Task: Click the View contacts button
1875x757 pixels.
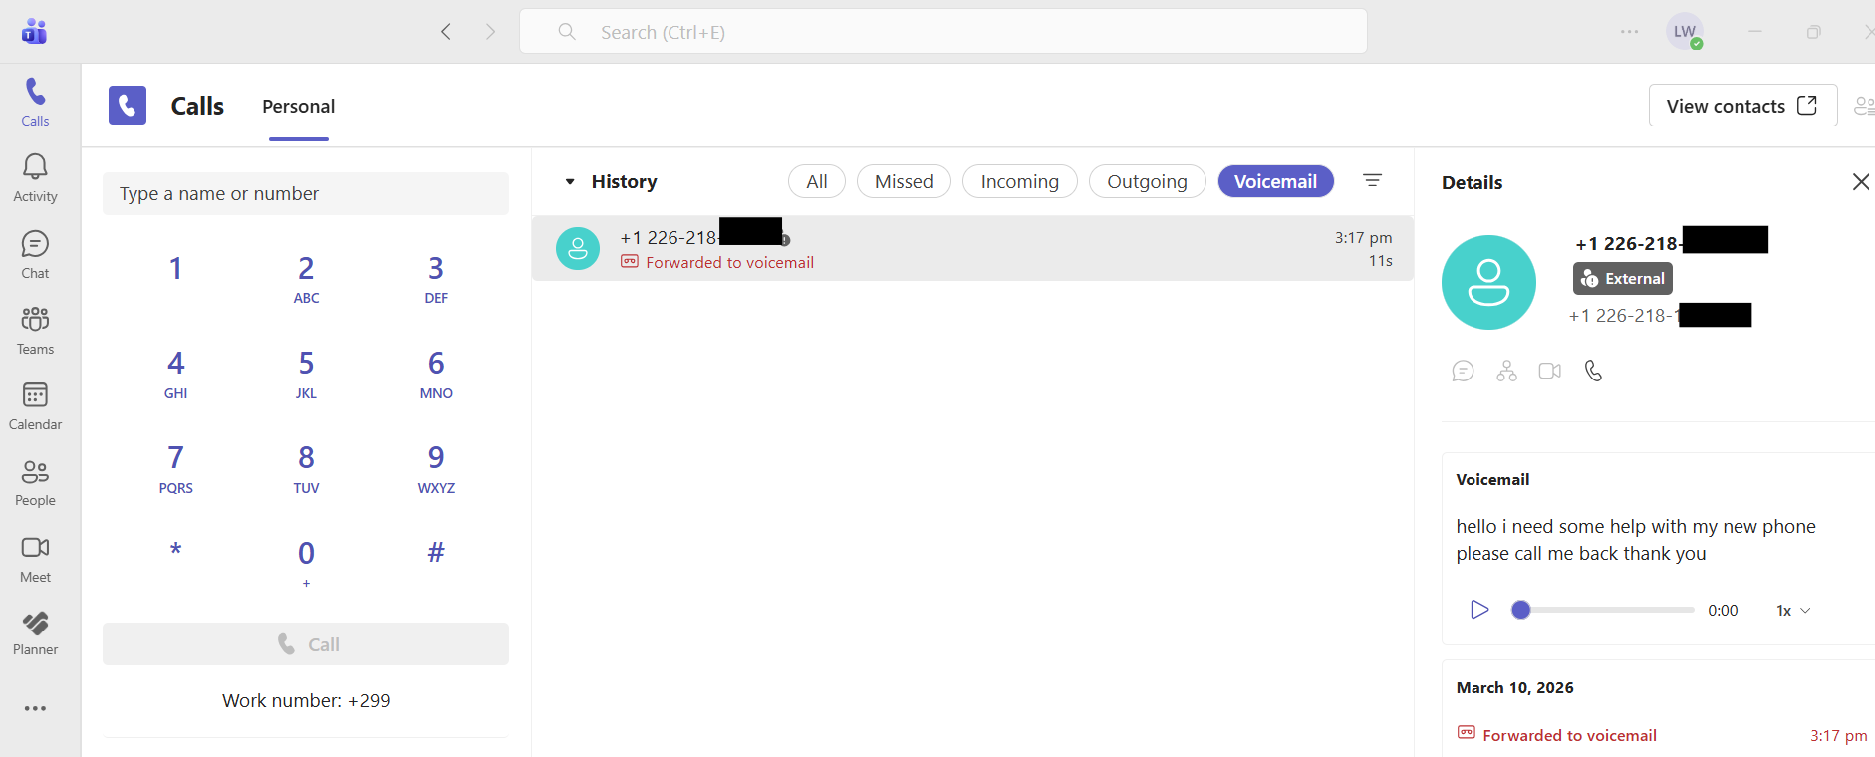Action: (x=1741, y=106)
